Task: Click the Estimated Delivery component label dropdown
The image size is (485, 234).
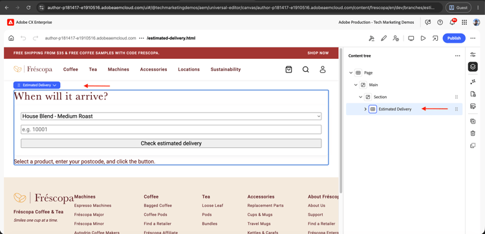Action: point(37,85)
